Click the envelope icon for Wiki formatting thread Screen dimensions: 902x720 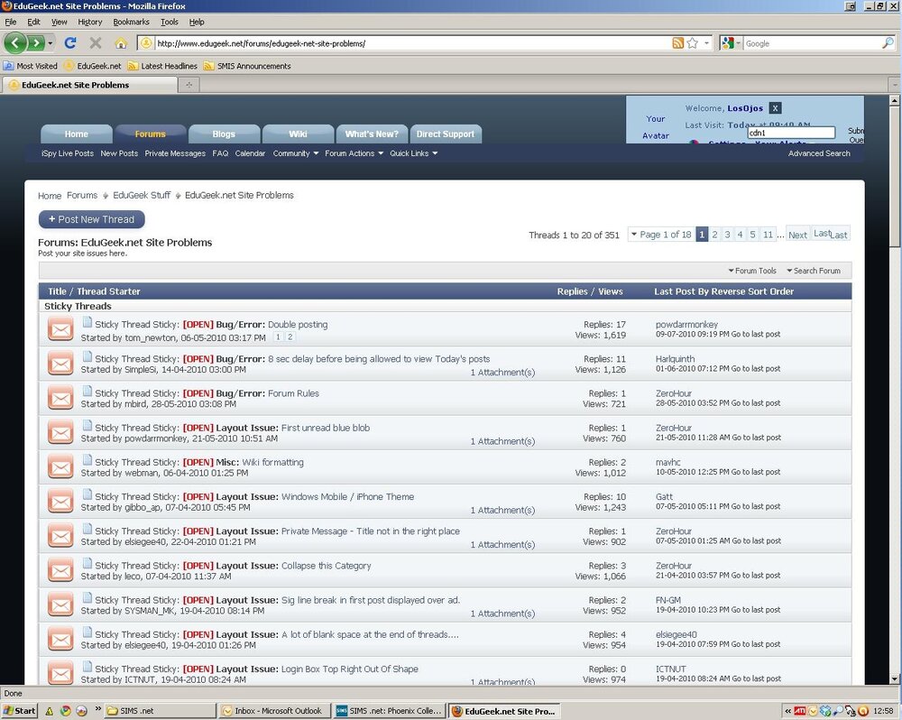coord(60,467)
